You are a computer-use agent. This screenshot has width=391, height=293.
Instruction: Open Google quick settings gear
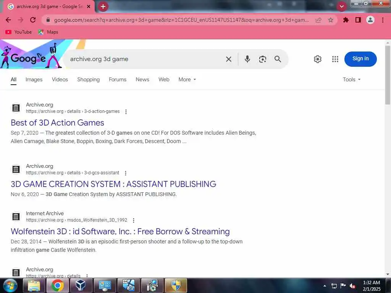tap(318, 59)
